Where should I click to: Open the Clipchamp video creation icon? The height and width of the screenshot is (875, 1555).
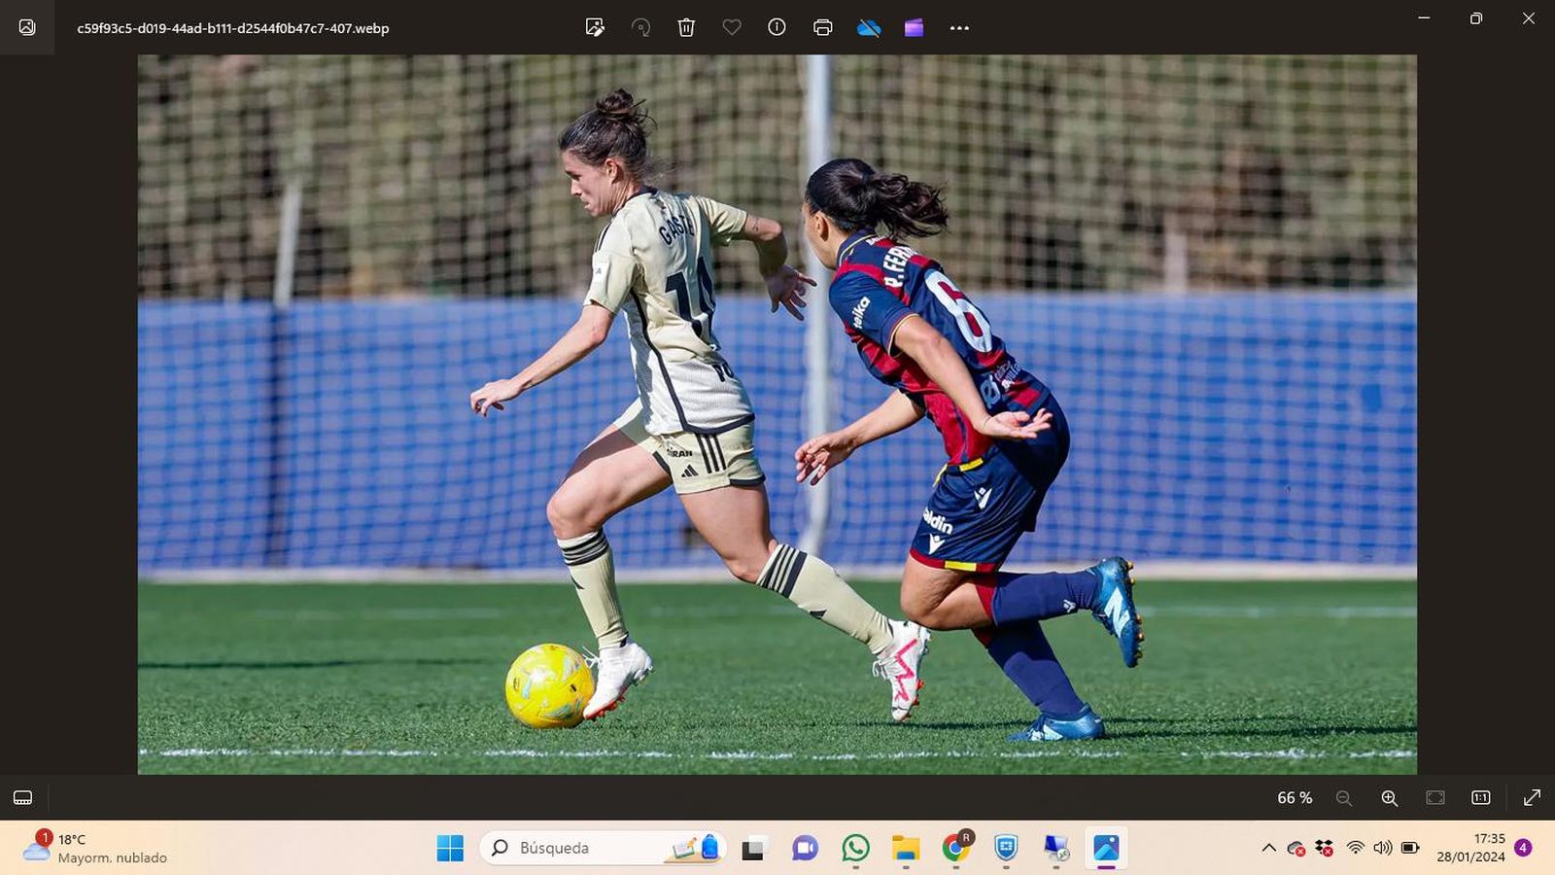[x=914, y=28]
